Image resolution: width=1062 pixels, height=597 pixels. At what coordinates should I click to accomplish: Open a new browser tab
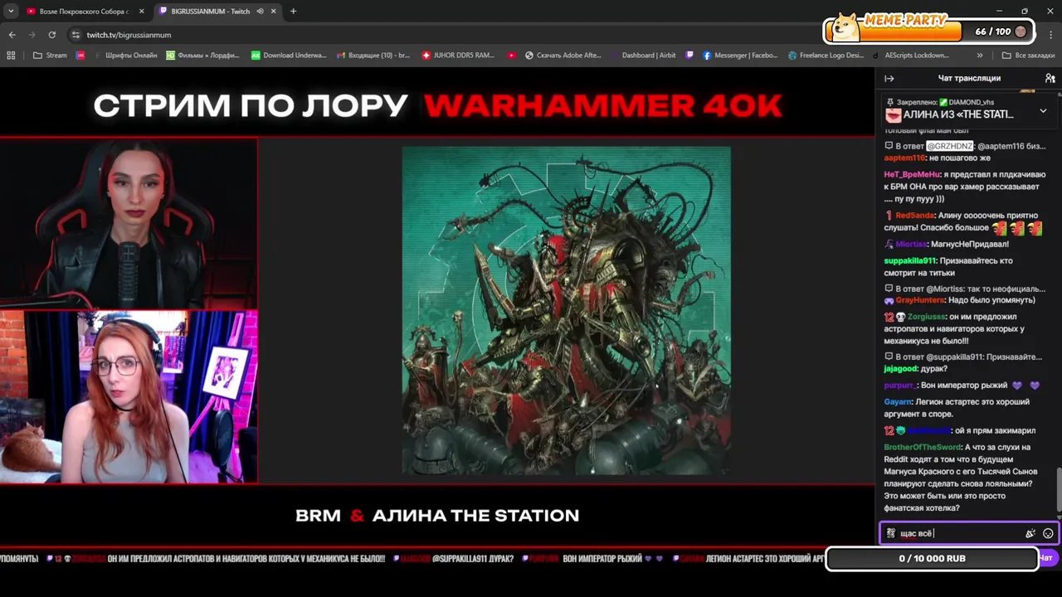point(293,12)
